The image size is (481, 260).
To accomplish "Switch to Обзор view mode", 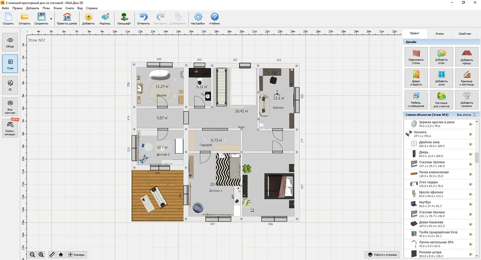I will click(x=10, y=42).
